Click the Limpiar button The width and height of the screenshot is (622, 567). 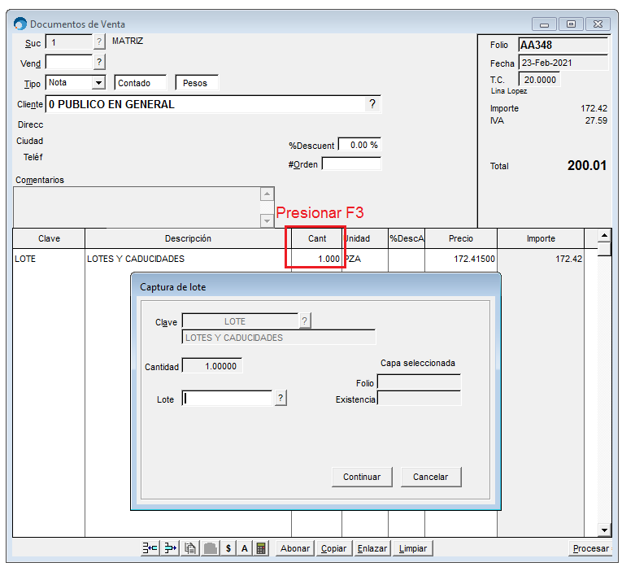[x=412, y=548]
